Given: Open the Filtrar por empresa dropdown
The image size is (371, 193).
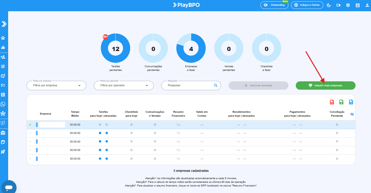Looking at the screenshot, I should (x=56, y=86).
